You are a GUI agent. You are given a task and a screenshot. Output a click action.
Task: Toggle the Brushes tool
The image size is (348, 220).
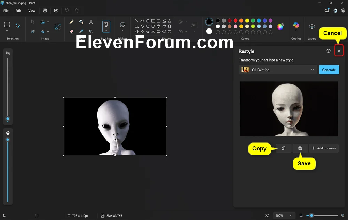pyautogui.click(x=106, y=26)
